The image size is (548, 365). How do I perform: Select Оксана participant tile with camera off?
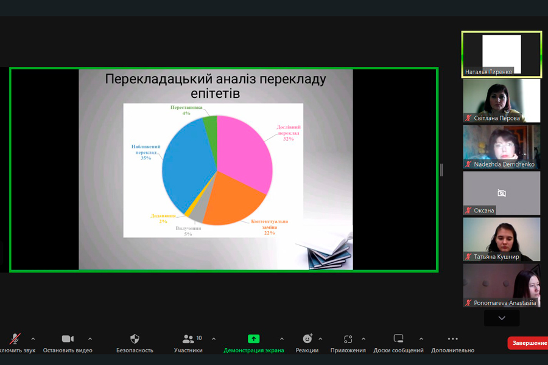[x=502, y=193]
